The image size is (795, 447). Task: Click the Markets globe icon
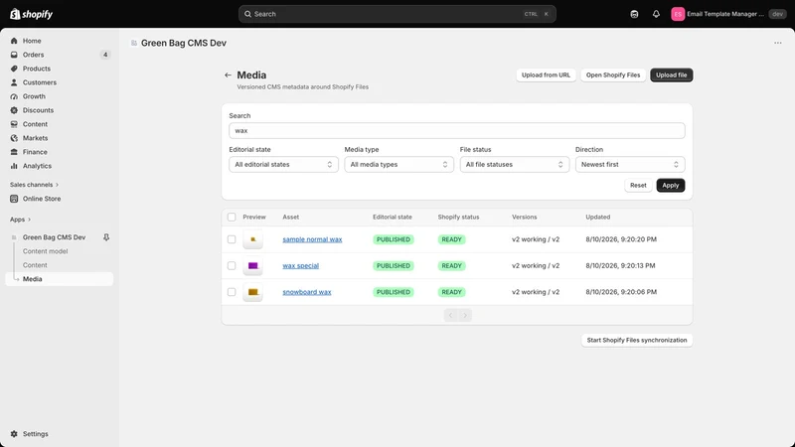point(14,138)
